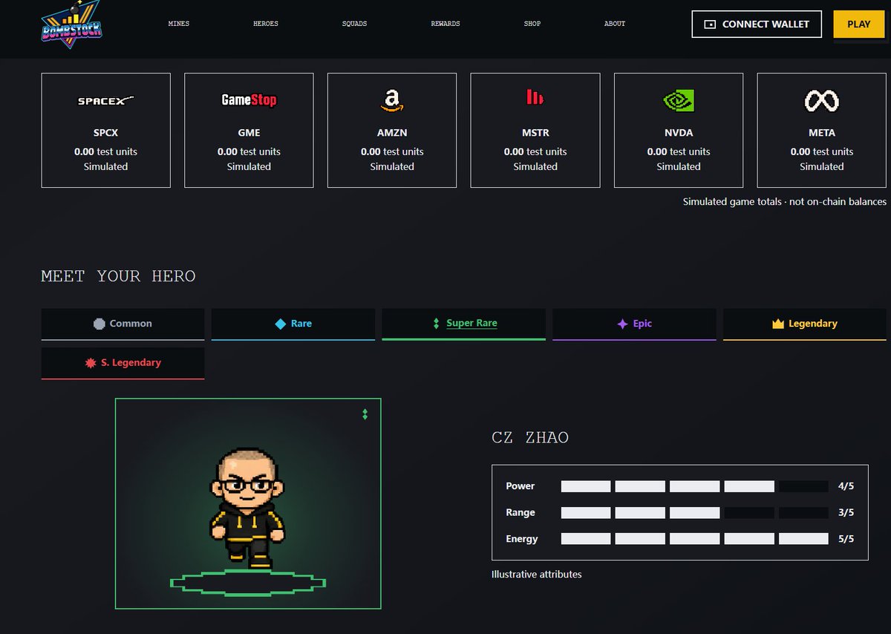
Task: Click the Energy 5/5 value
Action: 846,539
